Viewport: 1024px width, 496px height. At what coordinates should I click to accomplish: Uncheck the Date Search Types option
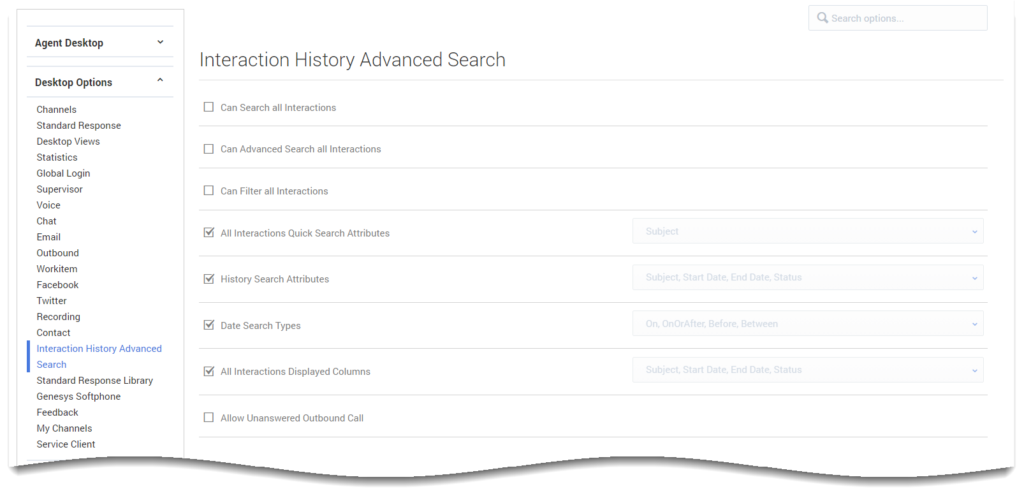208,325
